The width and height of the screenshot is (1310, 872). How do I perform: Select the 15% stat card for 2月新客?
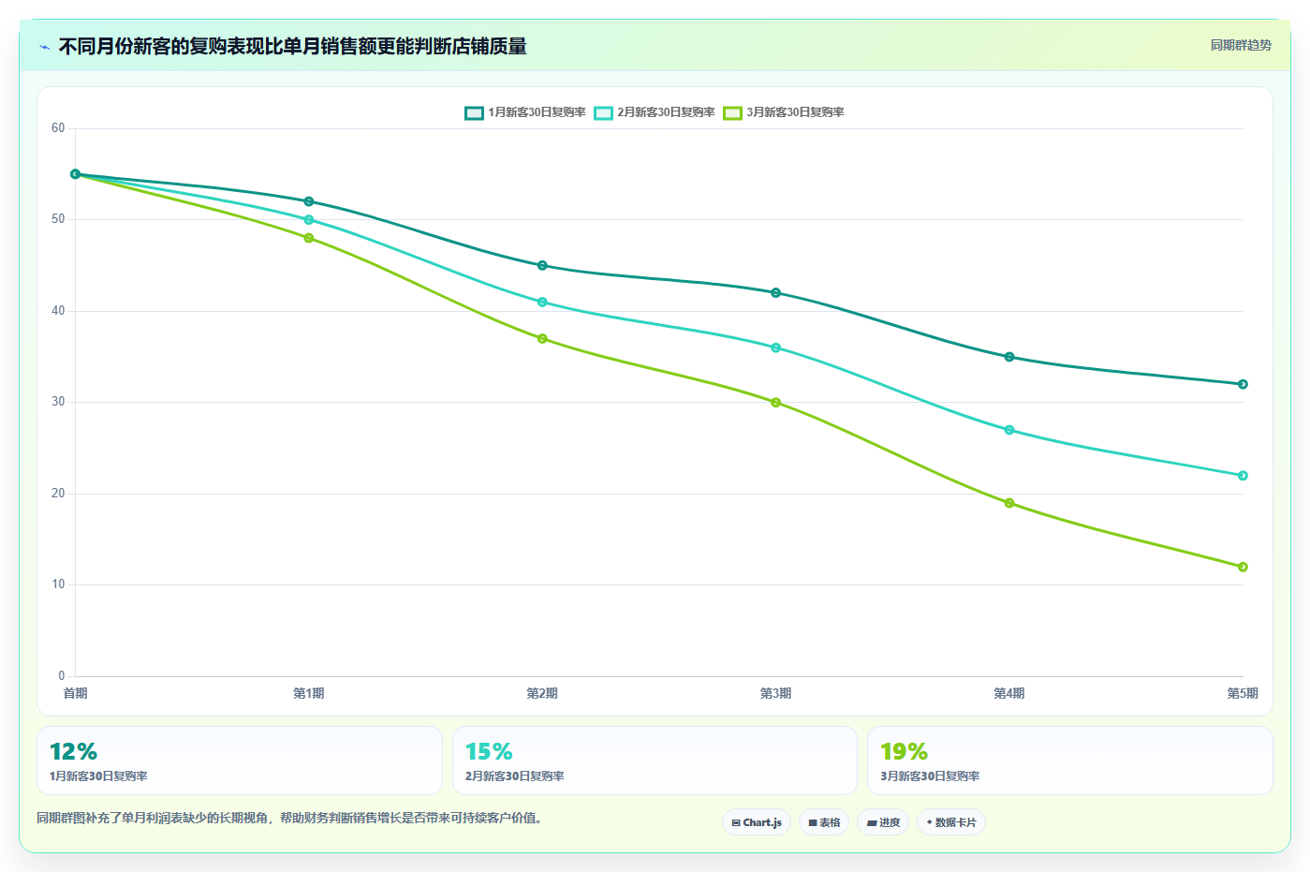click(655, 761)
